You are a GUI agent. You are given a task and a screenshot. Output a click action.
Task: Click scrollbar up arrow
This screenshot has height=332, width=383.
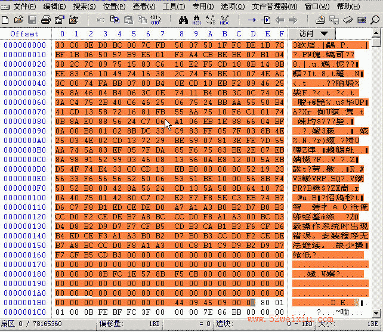tap(376, 33)
